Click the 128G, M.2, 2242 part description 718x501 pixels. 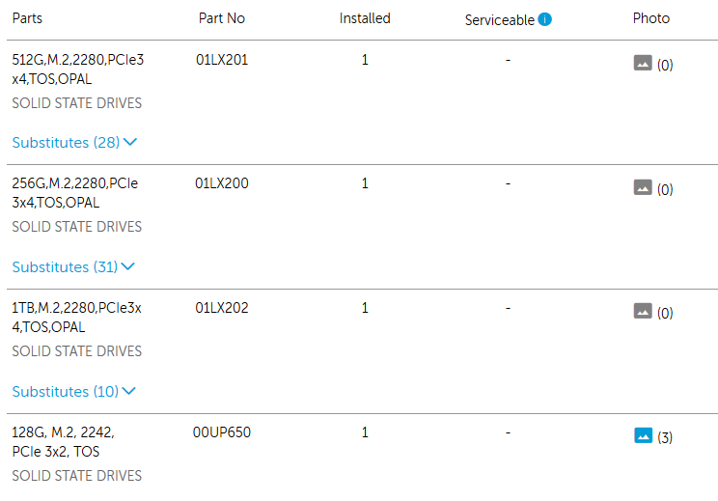63,442
